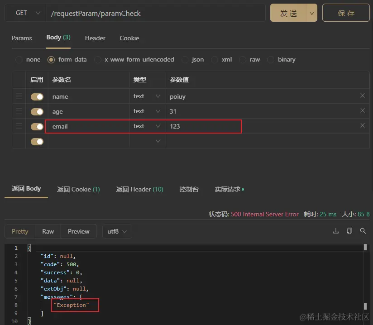Open the 返回 Cookie (1) tab
The width and height of the screenshot is (373, 325).
coord(78,189)
